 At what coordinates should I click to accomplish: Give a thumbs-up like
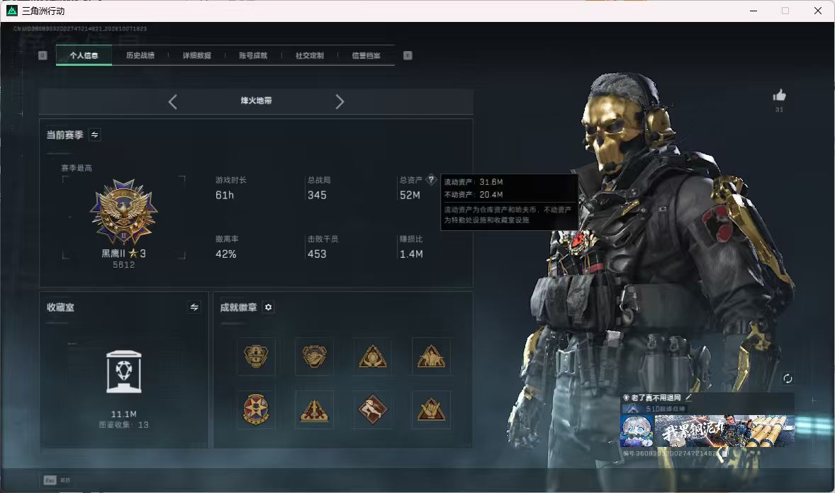pyautogui.click(x=779, y=96)
